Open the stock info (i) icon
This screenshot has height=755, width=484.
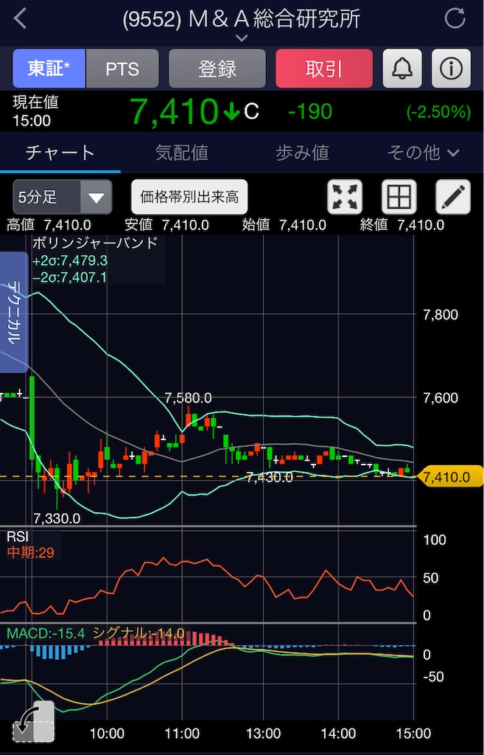point(451,69)
